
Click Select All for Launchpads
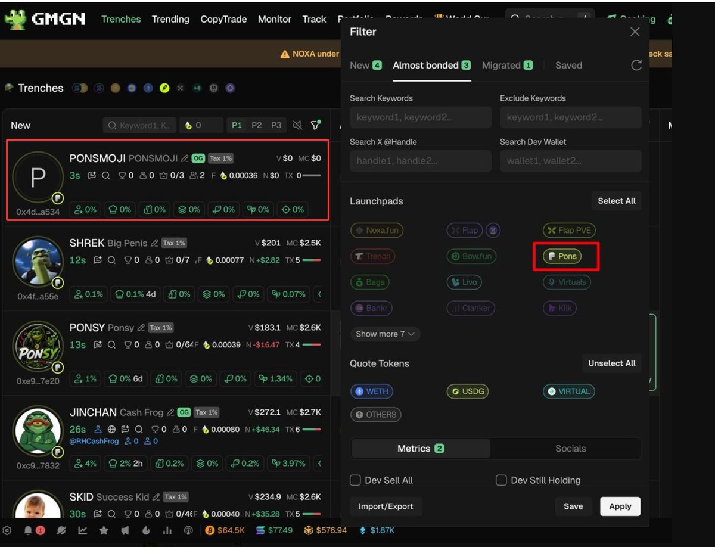coord(617,201)
